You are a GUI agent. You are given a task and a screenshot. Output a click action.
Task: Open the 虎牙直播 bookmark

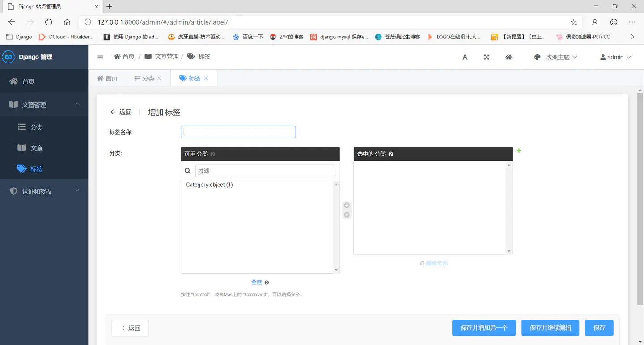click(x=196, y=37)
